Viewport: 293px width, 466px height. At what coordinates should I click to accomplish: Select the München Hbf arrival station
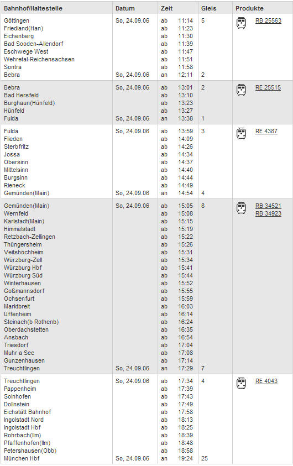coord(22,459)
